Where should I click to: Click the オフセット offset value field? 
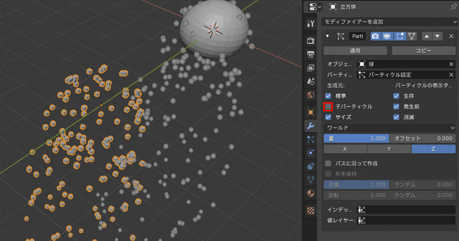[x=422, y=138]
